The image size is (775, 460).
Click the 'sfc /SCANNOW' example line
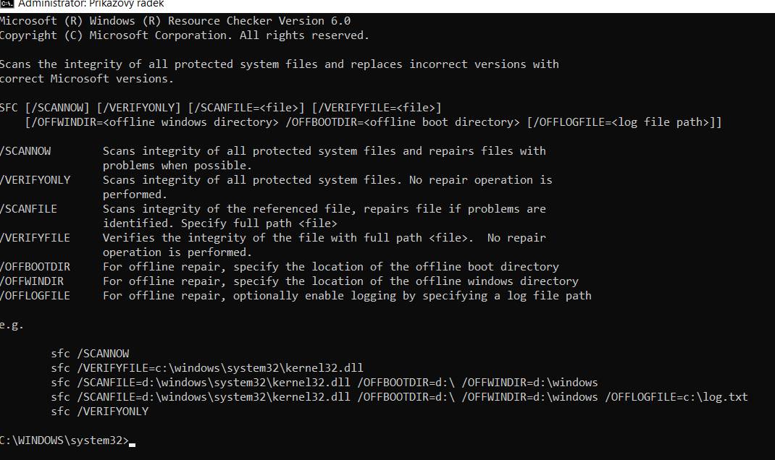90,354
